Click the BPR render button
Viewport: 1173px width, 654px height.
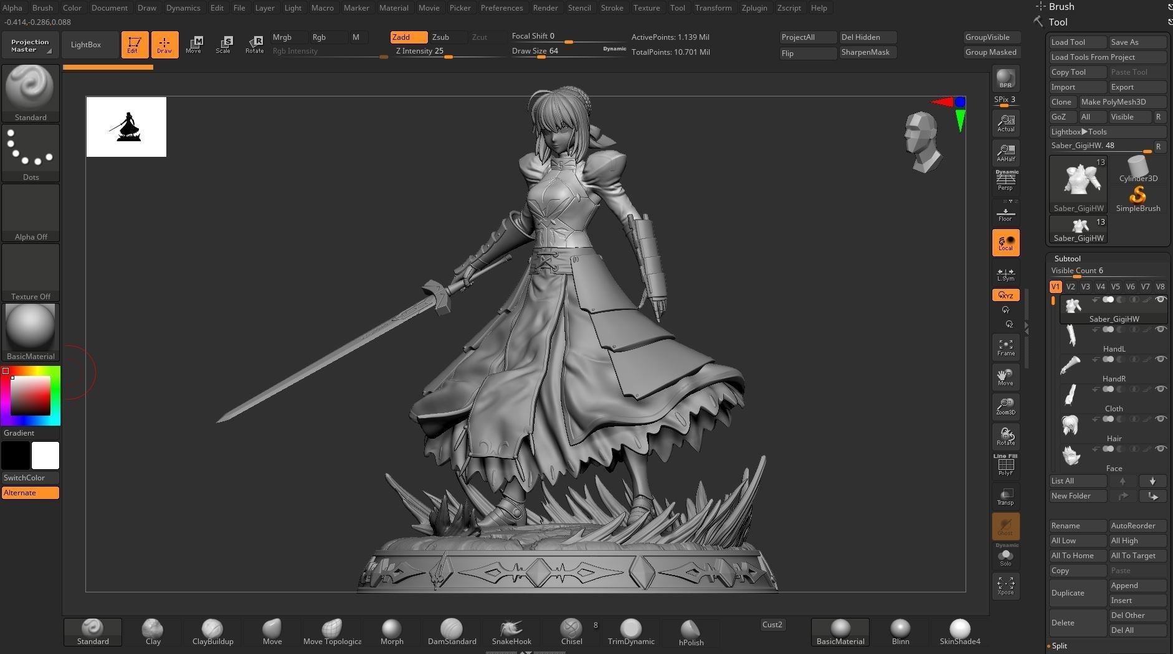1005,79
